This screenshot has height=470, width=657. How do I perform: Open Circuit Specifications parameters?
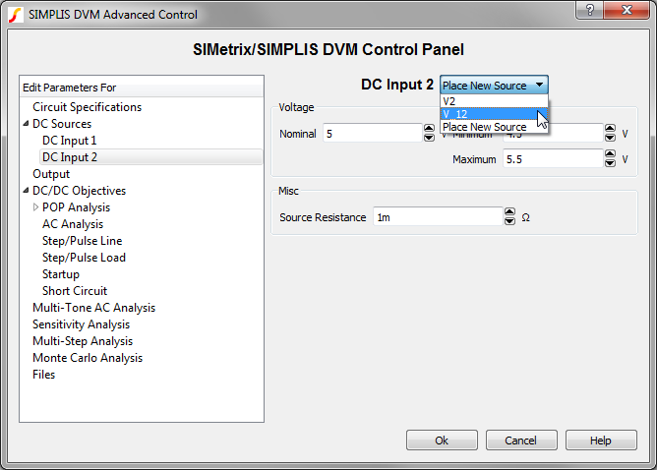click(x=87, y=107)
